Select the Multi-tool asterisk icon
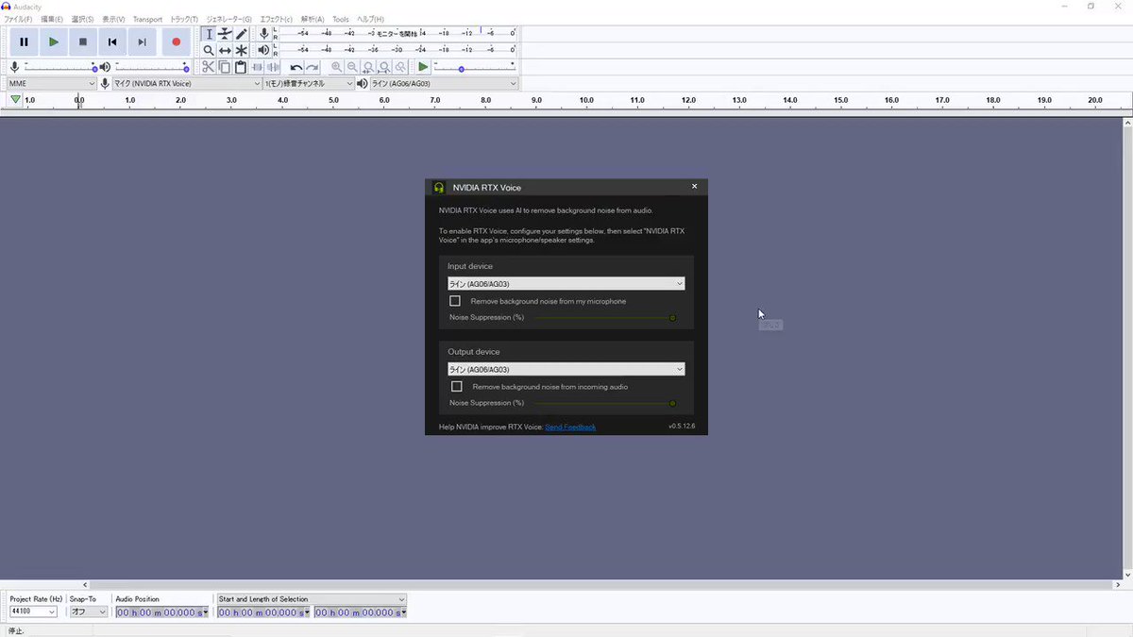Screen dimensions: 1133x637 [x=241, y=50]
